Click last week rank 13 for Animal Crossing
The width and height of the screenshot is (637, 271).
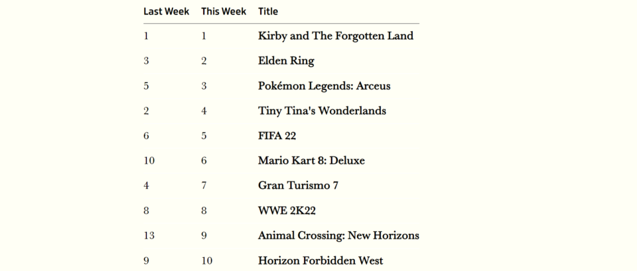pyautogui.click(x=147, y=235)
